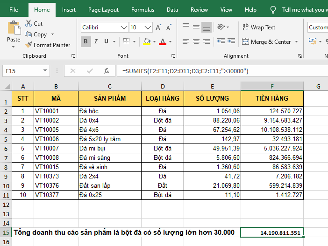The height and width of the screenshot is (246, 328).
Task: Click the Insert Function fx icon
Action: tap(107, 71)
